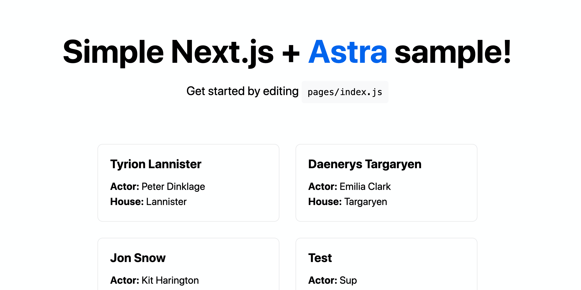Click the pages/index.js code snippet
The image size is (581, 290).
[x=345, y=92]
